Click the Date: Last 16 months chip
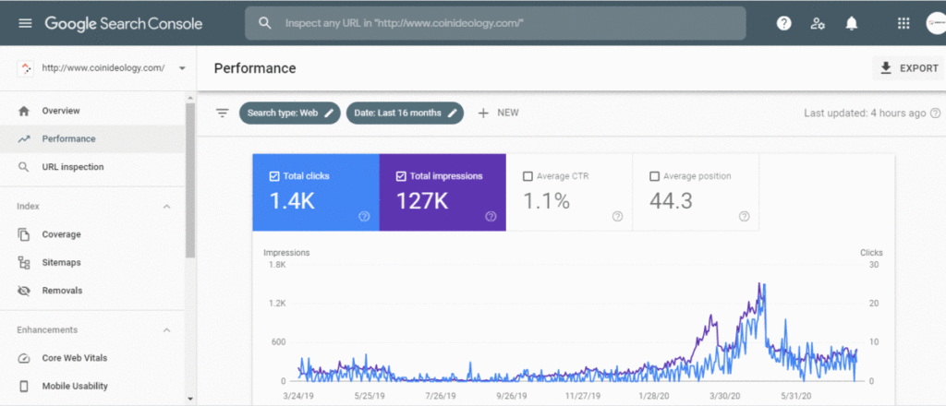The height and width of the screenshot is (406, 946). click(405, 113)
